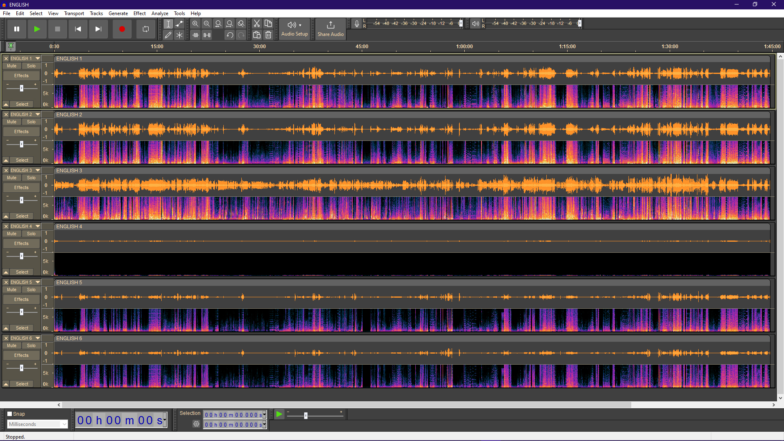Open the Analyze menu
The width and height of the screenshot is (784, 441).
[160, 13]
